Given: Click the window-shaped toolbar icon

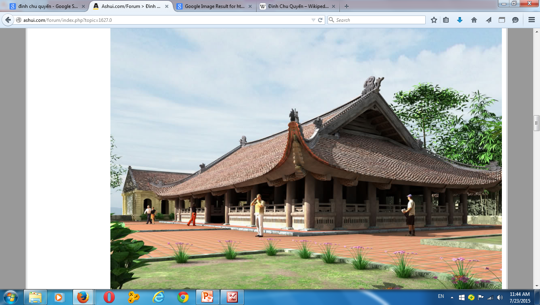Looking at the screenshot, I should [x=502, y=20].
